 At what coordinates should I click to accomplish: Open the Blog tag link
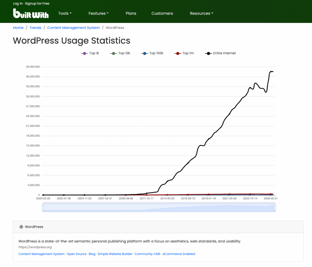coord(92,254)
